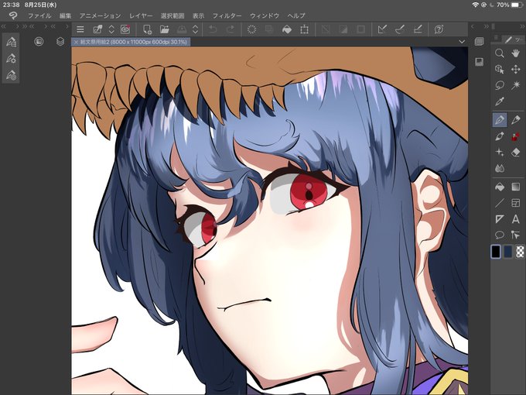Select the Correct line tool
This screenshot has height=395, width=526.
pos(516,235)
